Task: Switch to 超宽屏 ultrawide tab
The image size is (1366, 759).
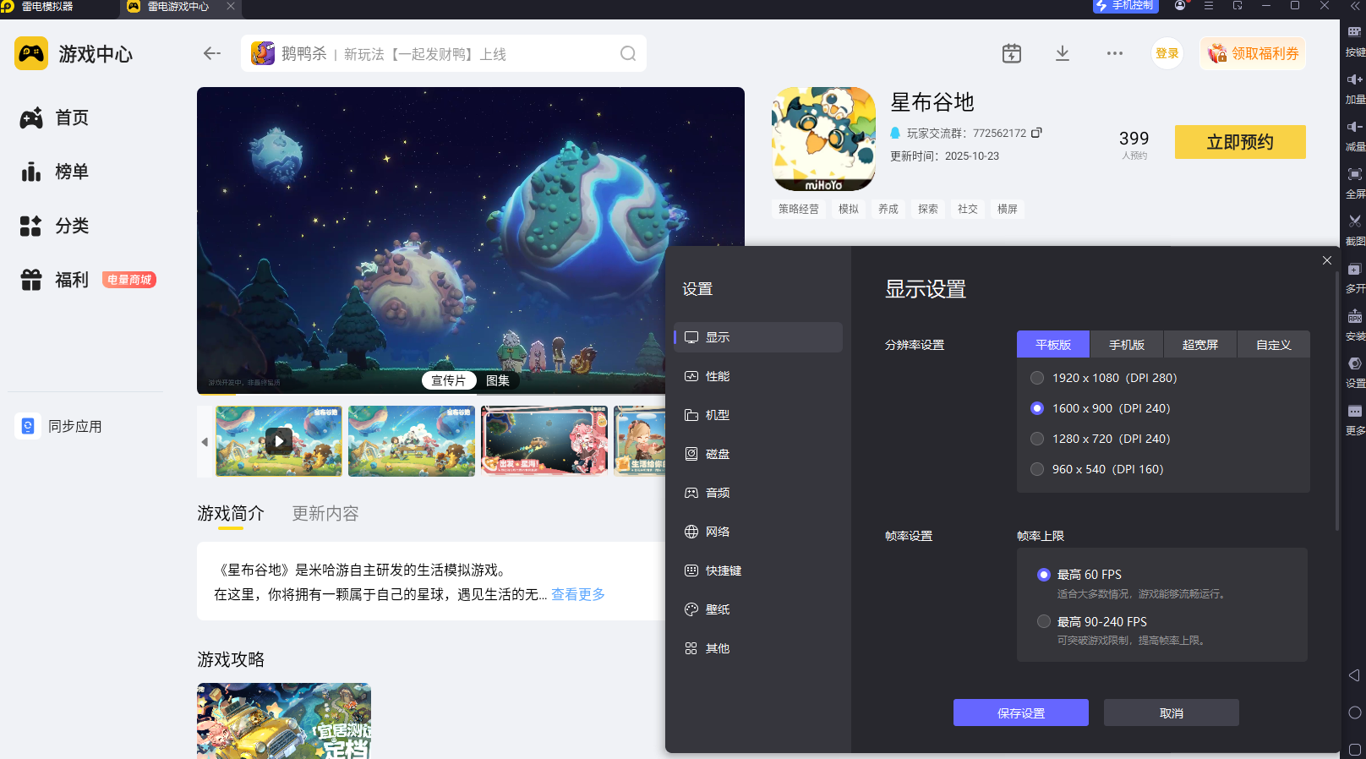Action: (1200, 345)
